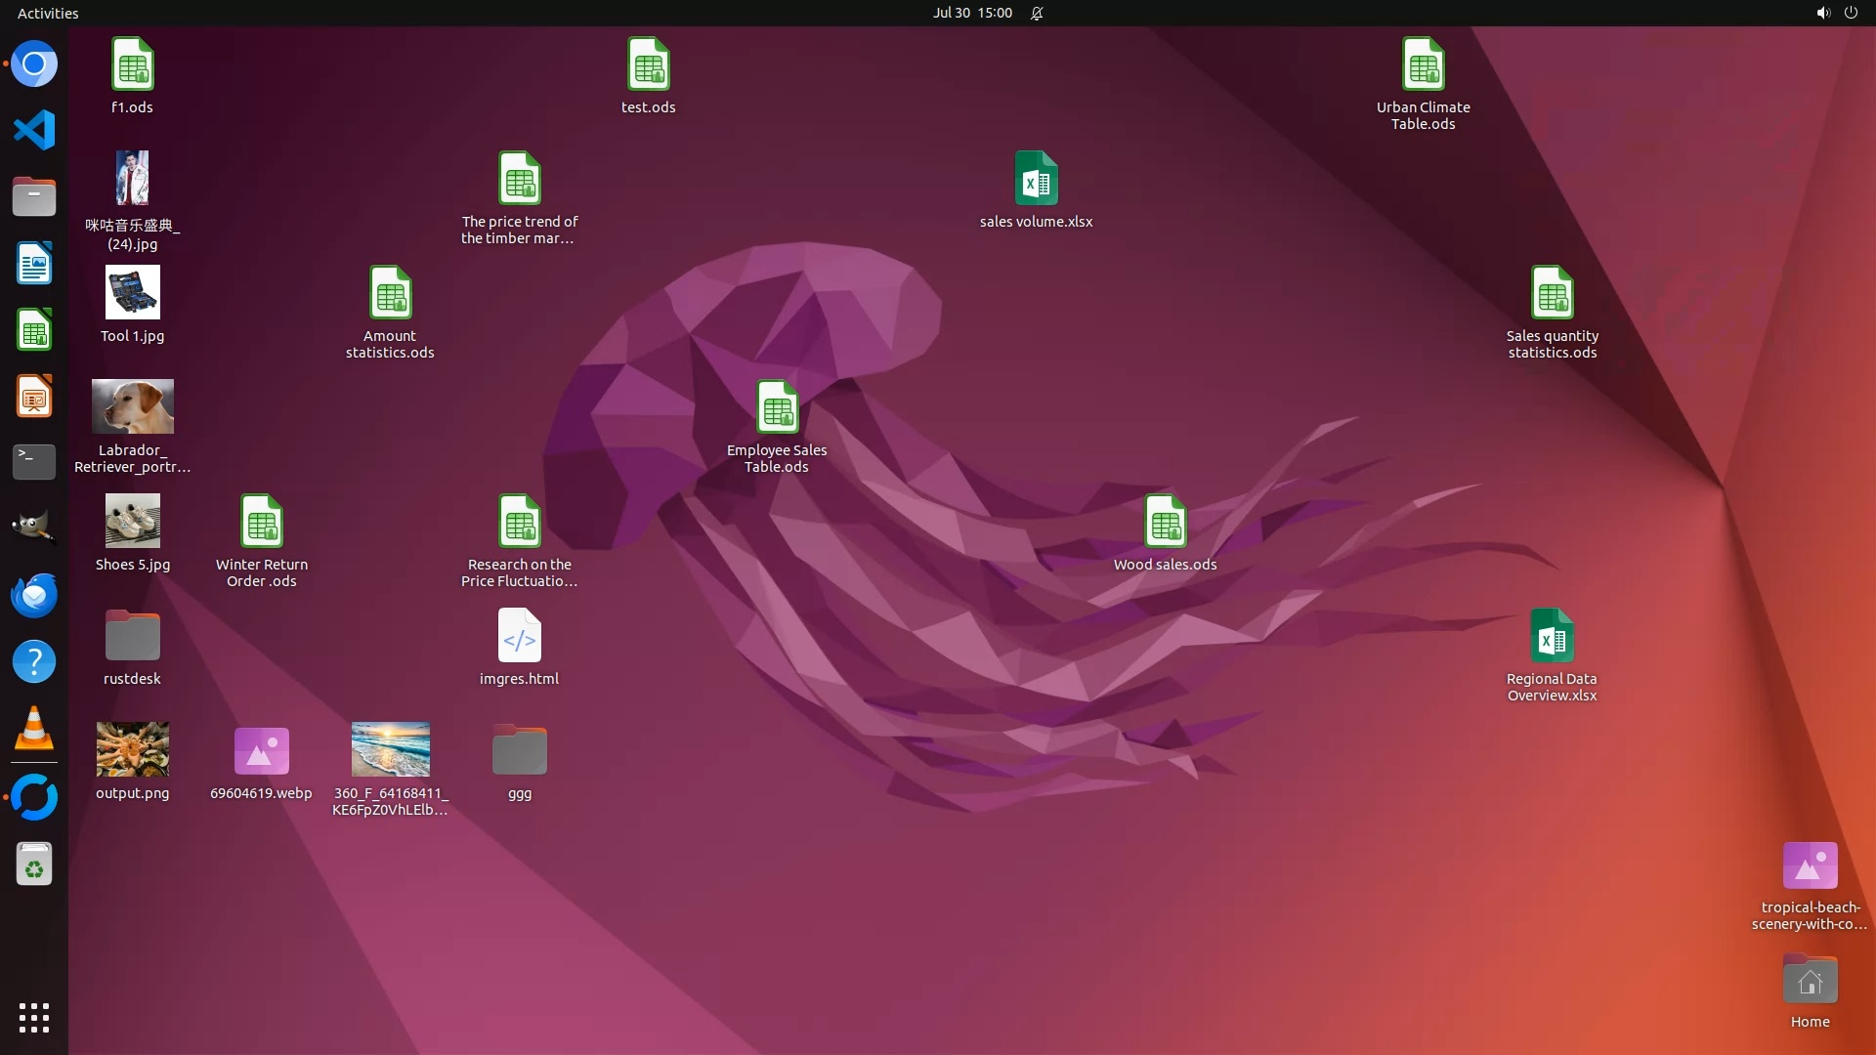Open the system power menu
1876x1055 pixels.
pos(1851,13)
